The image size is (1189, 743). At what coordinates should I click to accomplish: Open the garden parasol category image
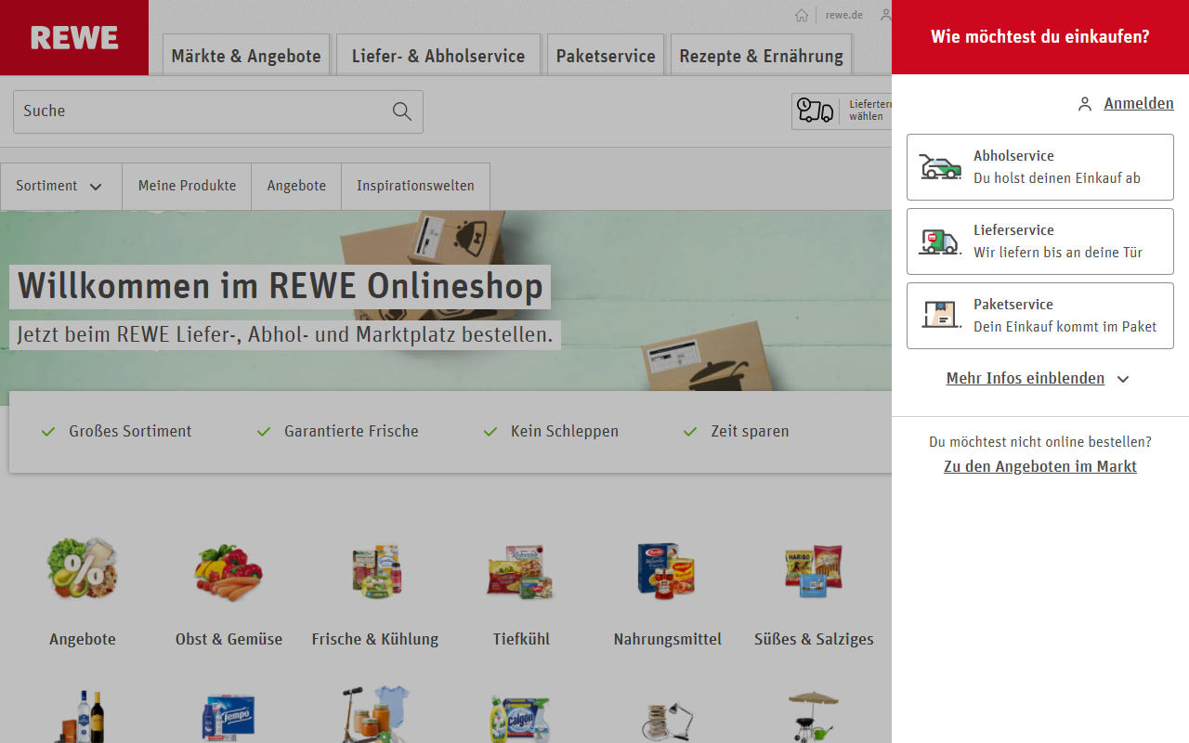814,715
